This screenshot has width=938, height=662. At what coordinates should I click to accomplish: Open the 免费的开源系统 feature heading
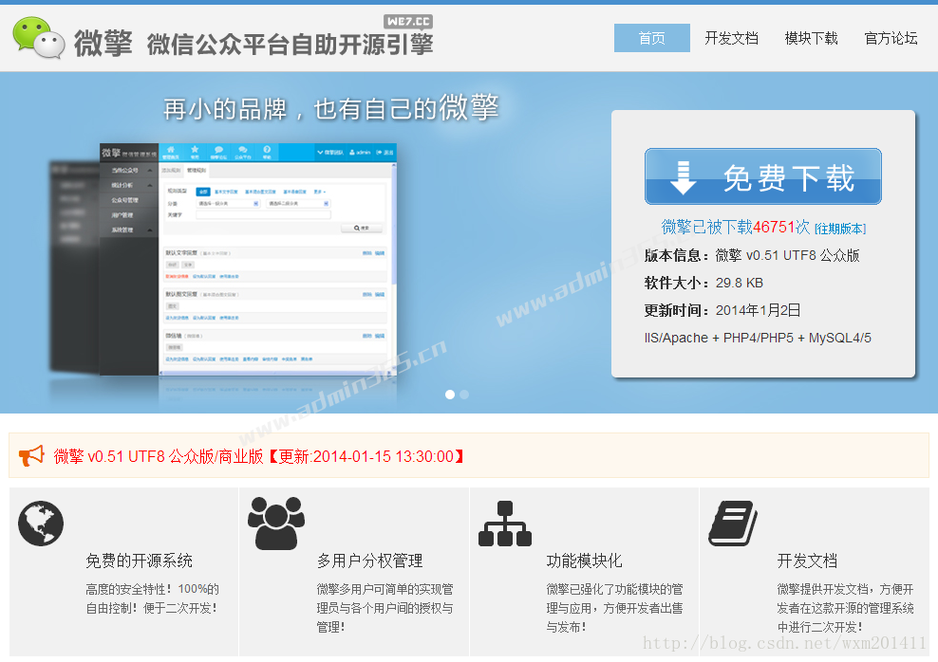139,561
